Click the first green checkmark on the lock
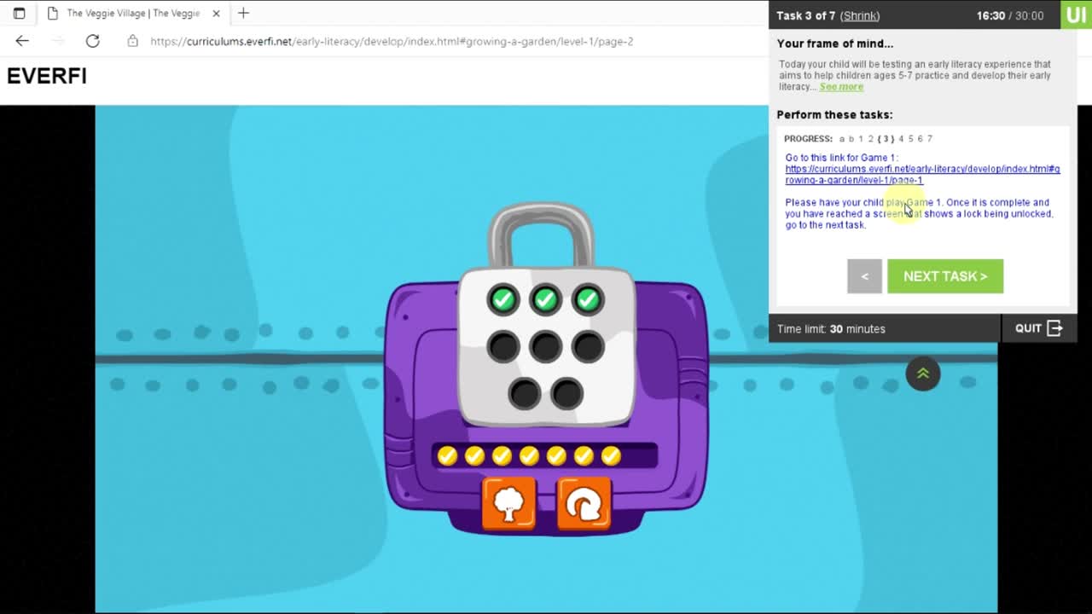The width and height of the screenshot is (1092, 614). (x=503, y=299)
